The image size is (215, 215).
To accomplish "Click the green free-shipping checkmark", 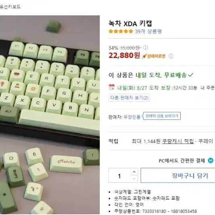I will tap(190, 75).
